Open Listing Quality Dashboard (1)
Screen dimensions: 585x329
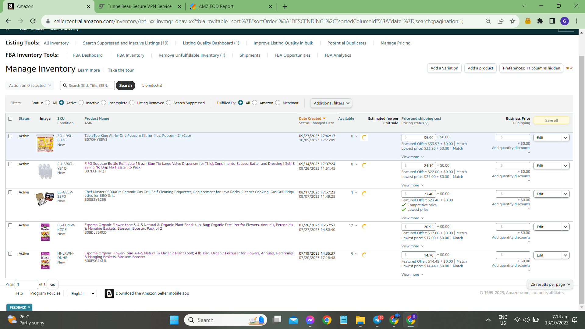[x=211, y=43]
